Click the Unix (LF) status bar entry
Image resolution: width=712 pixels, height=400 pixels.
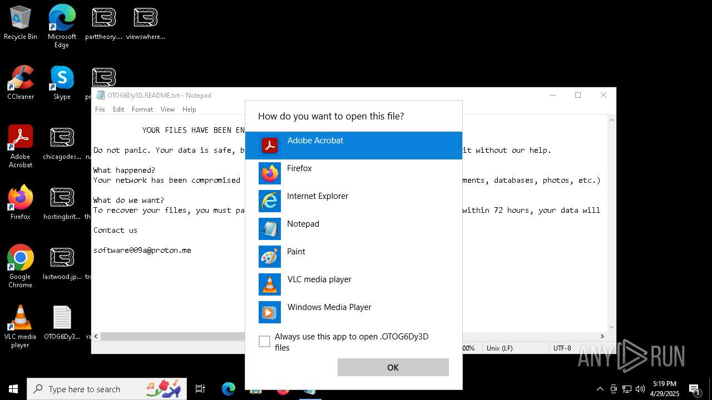500,348
